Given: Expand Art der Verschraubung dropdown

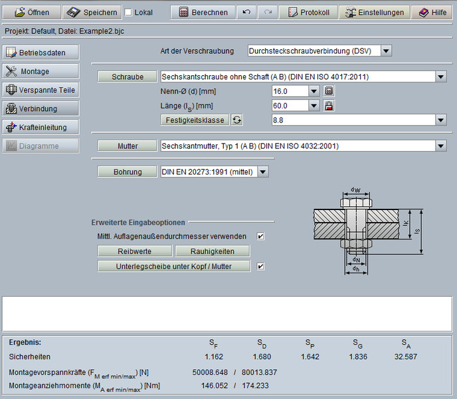Looking at the screenshot, I should click(386, 51).
